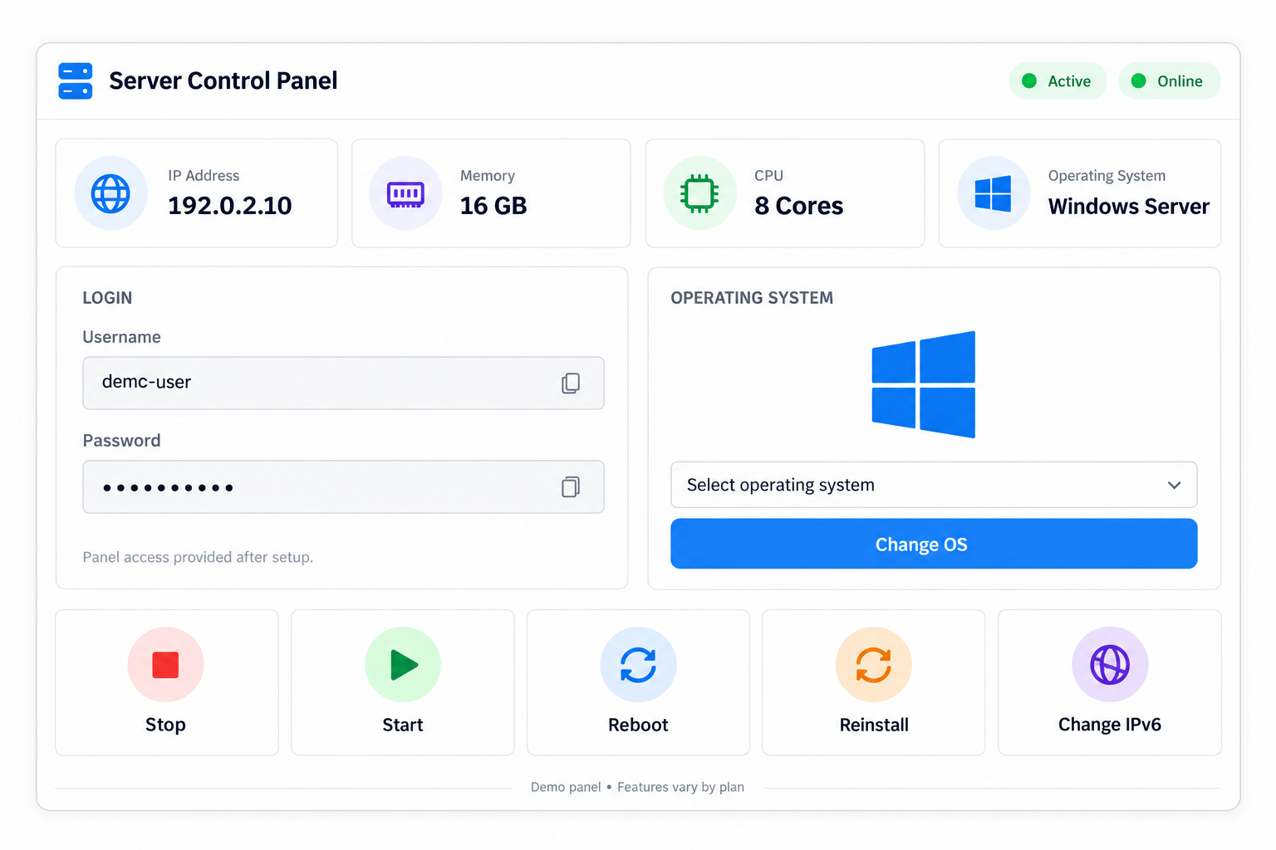1276x850 pixels.
Task: Click the red Stop square icon
Action: point(165,665)
